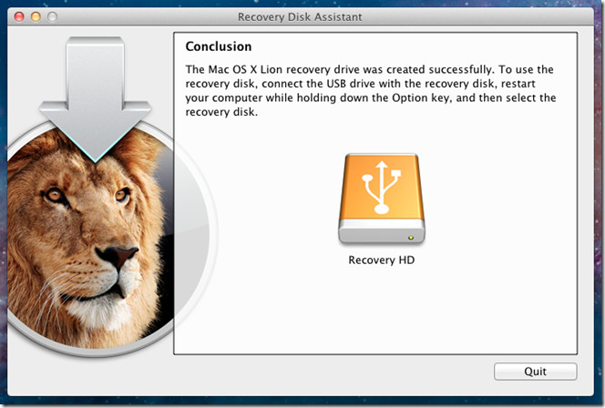Minimize window with the yellow button
Screen dimensions: 605x408
click(x=36, y=16)
